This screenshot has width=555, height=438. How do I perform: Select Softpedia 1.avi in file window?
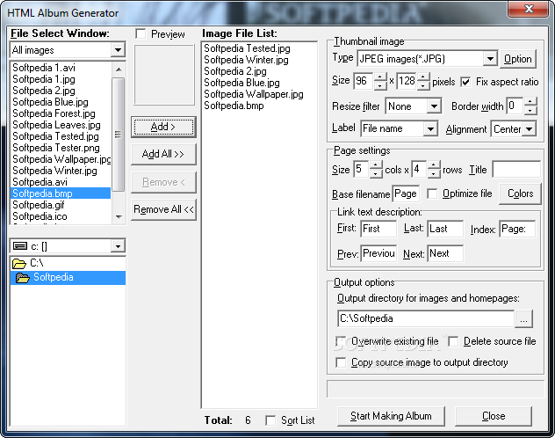coord(44,68)
